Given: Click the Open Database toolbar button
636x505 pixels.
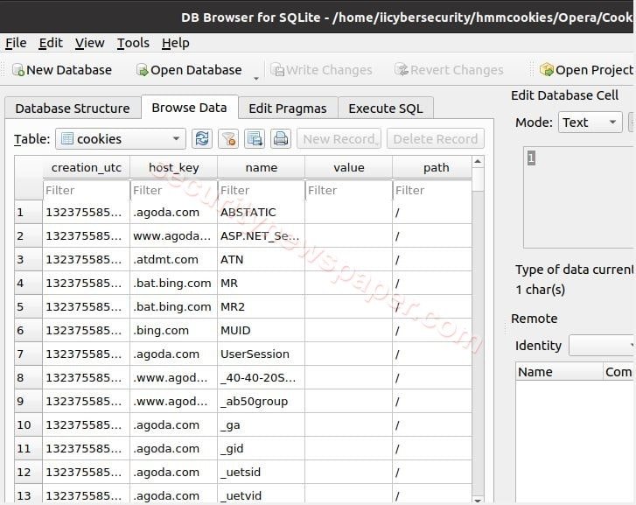Looking at the screenshot, I should pyautogui.click(x=189, y=70).
